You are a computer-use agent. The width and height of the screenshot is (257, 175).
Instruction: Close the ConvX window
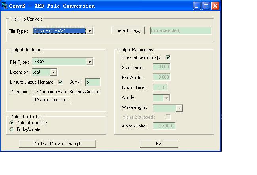(x=215, y=6)
